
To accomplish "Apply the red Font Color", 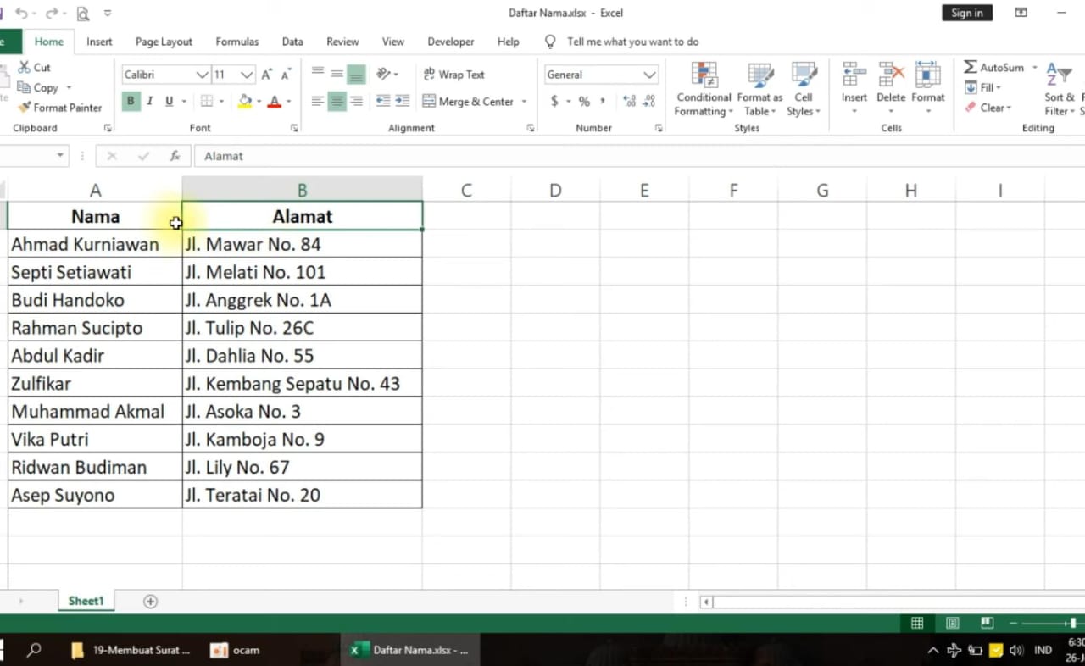I will 274,102.
